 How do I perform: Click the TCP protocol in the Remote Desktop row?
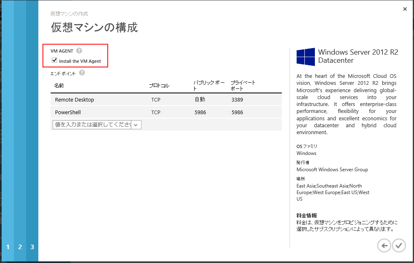(156, 99)
